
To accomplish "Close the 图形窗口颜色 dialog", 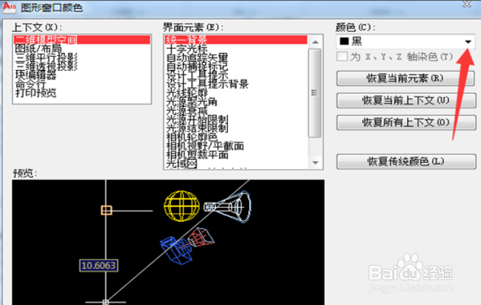I will pyautogui.click(x=467, y=4).
